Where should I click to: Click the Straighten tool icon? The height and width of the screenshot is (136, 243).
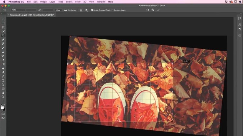(65, 10)
